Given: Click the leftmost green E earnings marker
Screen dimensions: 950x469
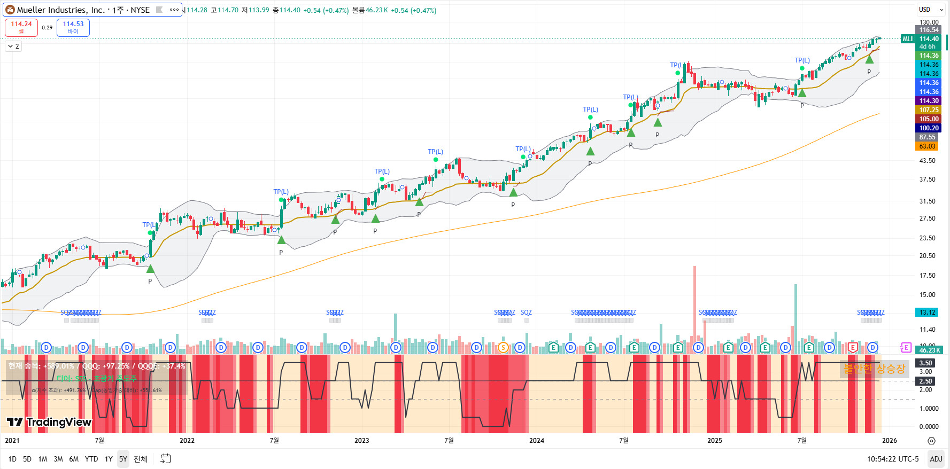Looking at the screenshot, I should [553, 348].
